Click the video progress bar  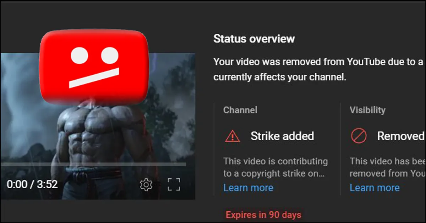pos(93,164)
